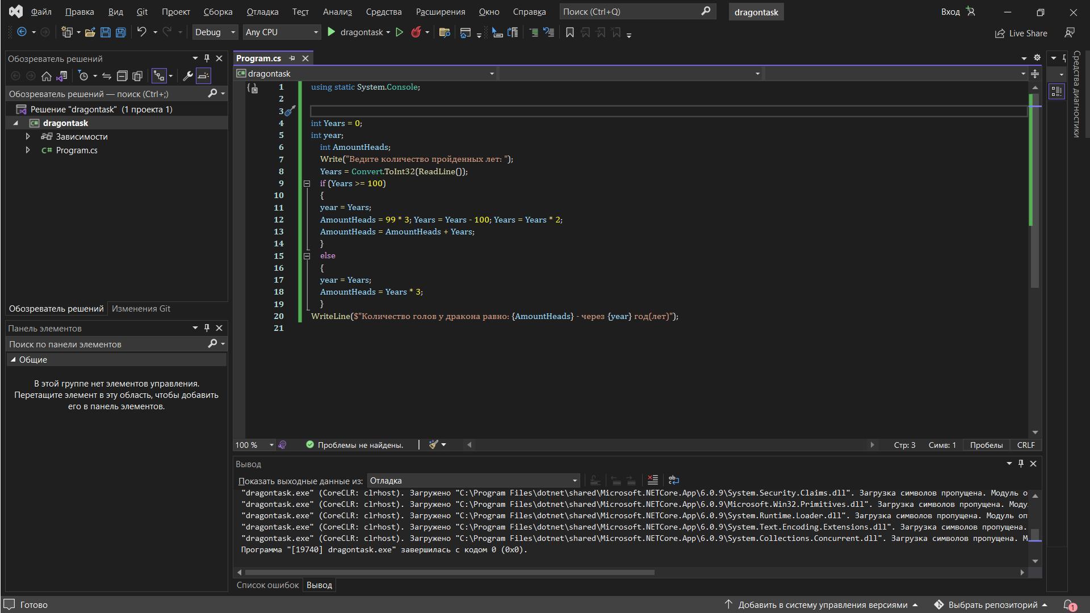Open output source dropdown showing Отладка
Image resolution: width=1090 pixels, height=613 pixels.
click(x=473, y=481)
